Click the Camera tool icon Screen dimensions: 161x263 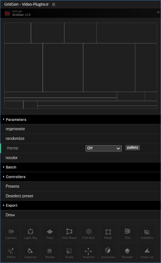[x=11, y=232]
